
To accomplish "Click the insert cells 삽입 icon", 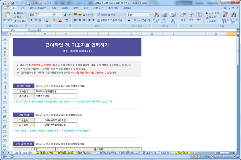I will pyautogui.click(x=183, y=14).
